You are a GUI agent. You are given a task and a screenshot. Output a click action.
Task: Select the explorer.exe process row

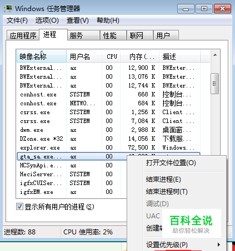tap(108, 147)
